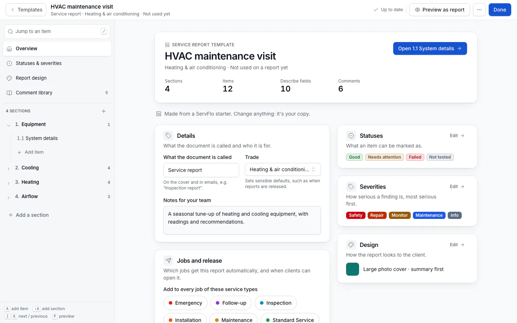The height and width of the screenshot is (323, 517).
Task: Toggle the Follow-up service type chip
Action: pyautogui.click(x=231, y=303)
